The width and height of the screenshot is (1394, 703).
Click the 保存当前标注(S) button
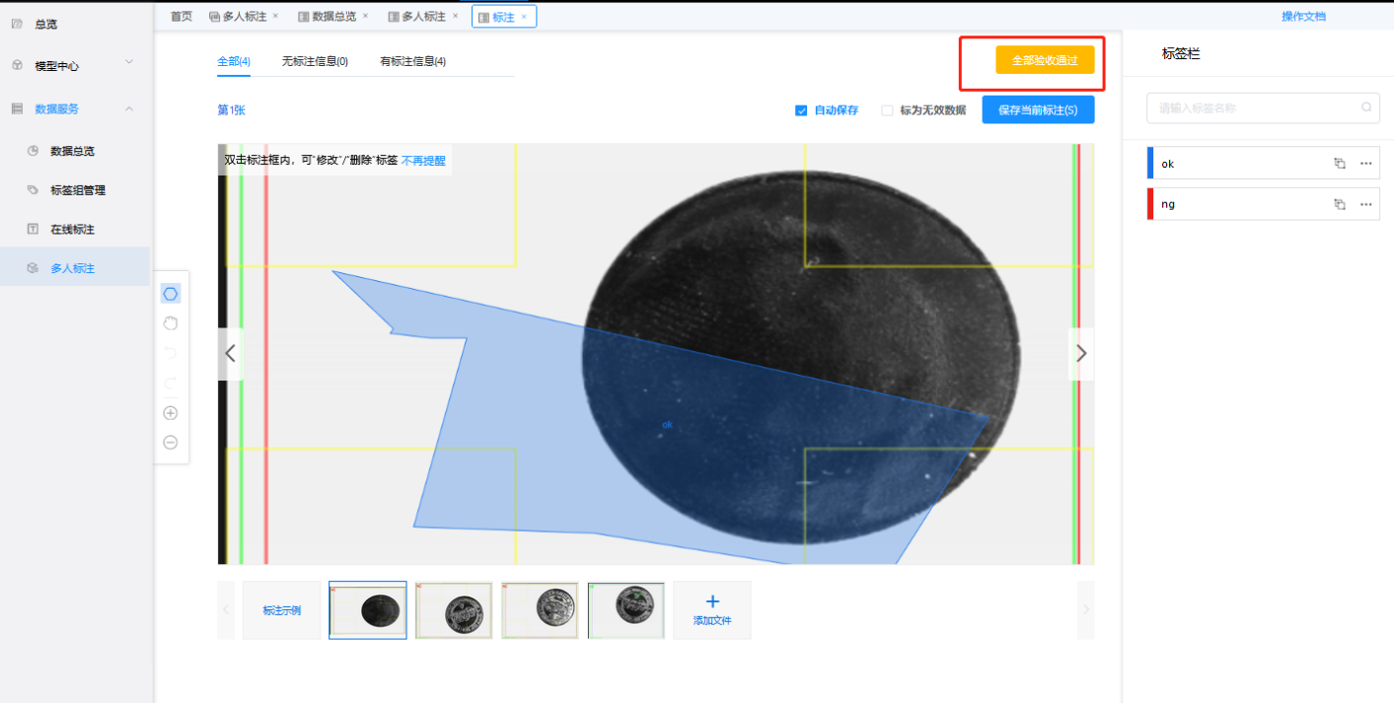(x=1038, y=109)
